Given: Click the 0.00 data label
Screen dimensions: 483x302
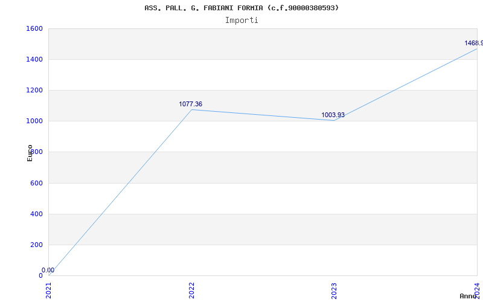Looking at the screenshot, I should click(x=48, y=270).
